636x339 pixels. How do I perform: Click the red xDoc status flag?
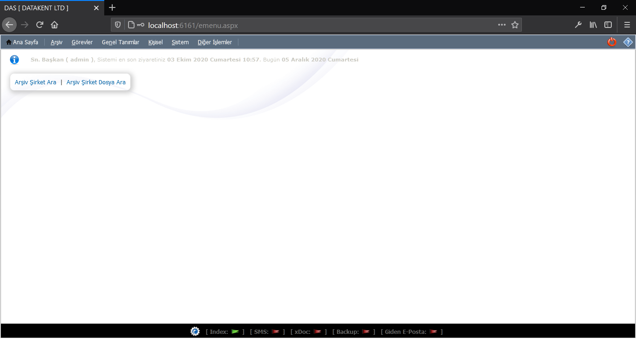pos(318,332)
